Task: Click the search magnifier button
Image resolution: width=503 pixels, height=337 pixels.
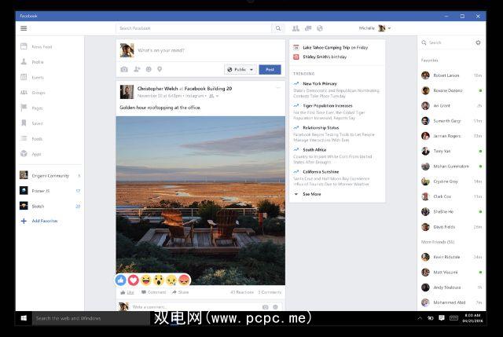Action: point(278,28)
